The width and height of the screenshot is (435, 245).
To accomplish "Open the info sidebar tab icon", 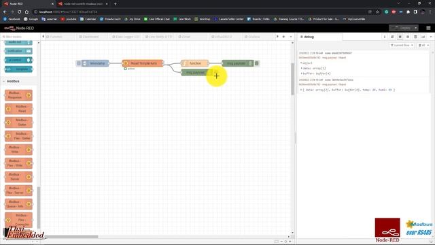I will click(385, 37).
